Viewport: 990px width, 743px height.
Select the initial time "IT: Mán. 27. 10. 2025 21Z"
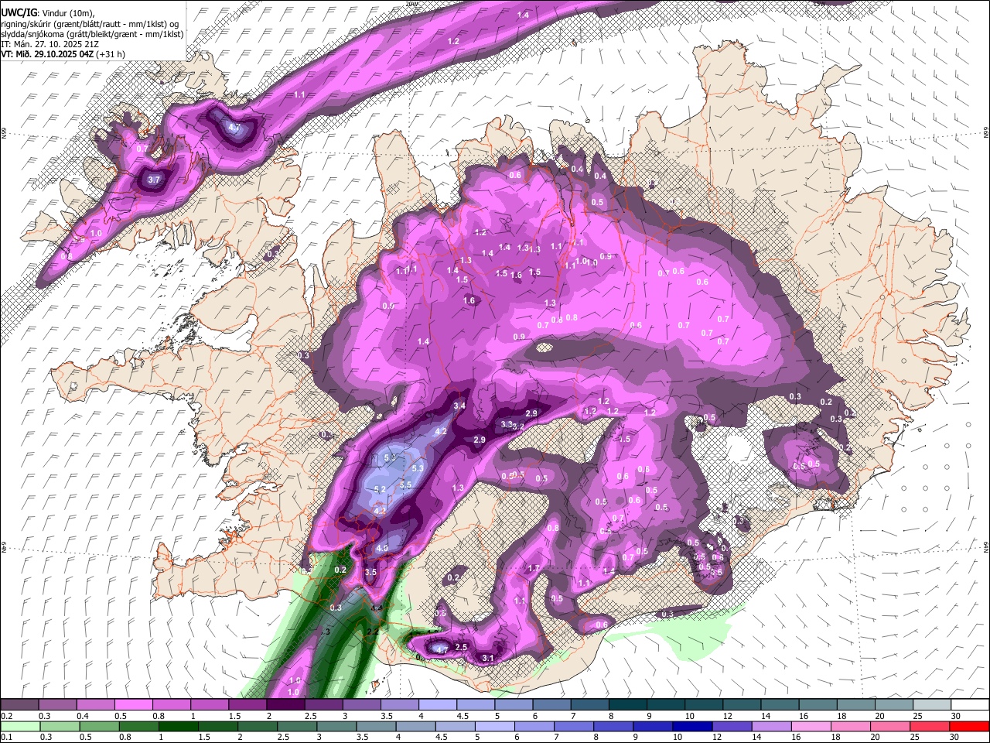pyautogui.click(x=49, y=44)
